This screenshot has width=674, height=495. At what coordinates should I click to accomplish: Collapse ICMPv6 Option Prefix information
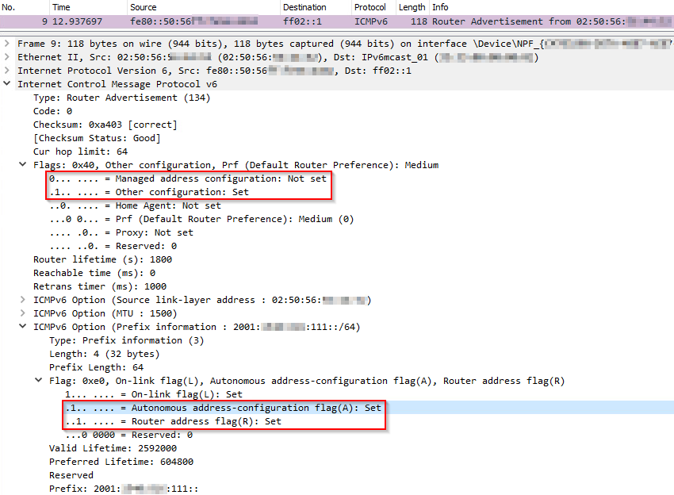click(x=22, y=327)
